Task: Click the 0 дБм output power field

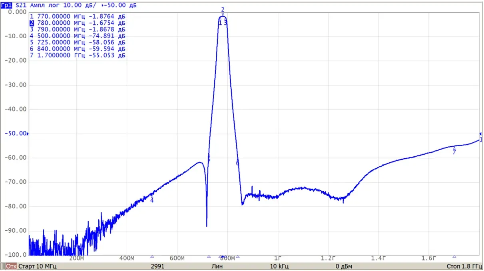Action: tap(343, 266)
